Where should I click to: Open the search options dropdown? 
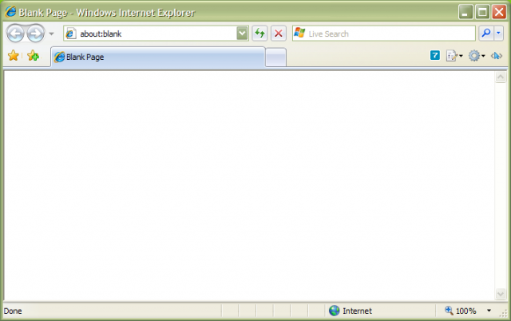tap(498, 34)
